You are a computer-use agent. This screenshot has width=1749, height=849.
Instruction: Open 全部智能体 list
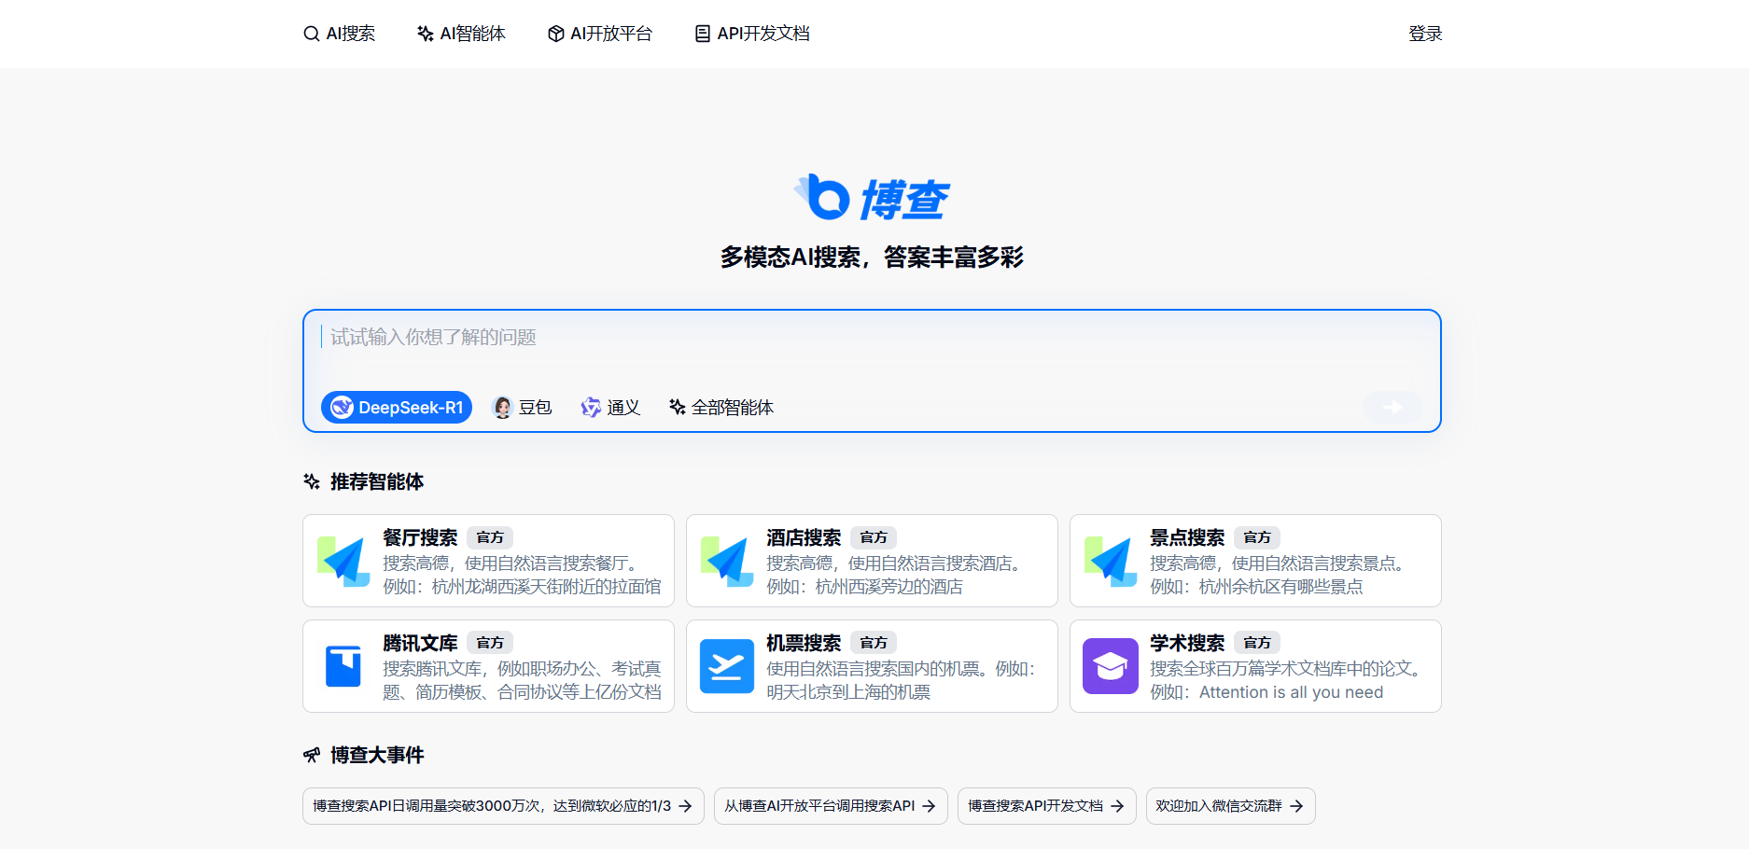721,407
